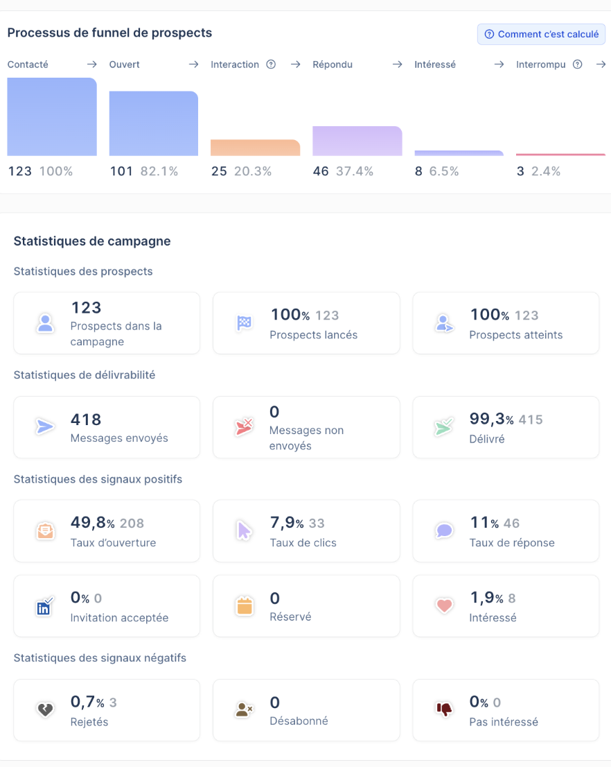Click the speech bubble icon for Taux de réponse
The image size is (611, 767).
tap(444, 531)
